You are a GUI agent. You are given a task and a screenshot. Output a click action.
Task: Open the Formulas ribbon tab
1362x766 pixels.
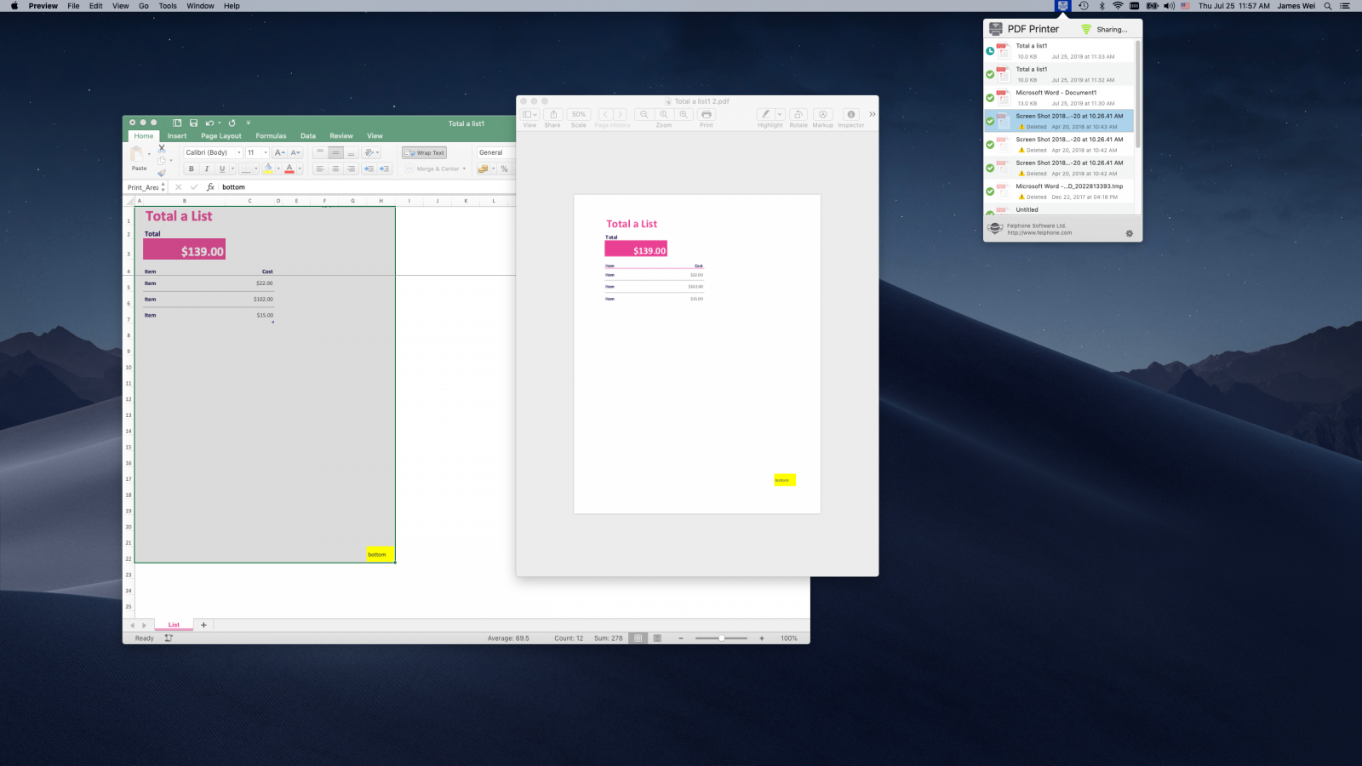pos(271,136)
